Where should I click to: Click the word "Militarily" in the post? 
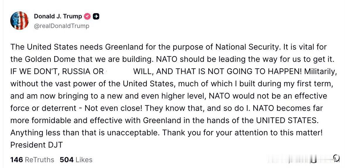coord(320,71)
